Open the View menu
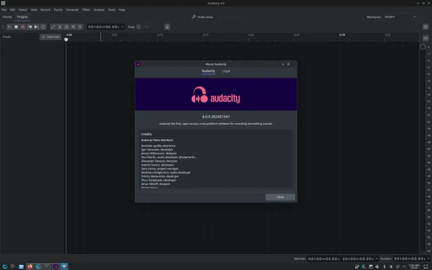Screen dimensions: 432x270 coord(34,10)
